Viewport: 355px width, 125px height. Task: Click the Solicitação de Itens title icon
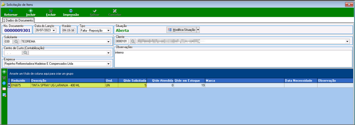(3, 4)
